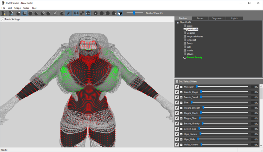This screenshot has height=152, width=263.
Task: Toggle the vertex edit pen tool
Action: 68,13
